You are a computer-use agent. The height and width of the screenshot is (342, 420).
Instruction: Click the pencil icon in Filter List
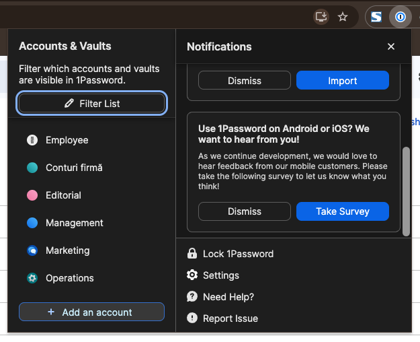pyautogui.click(x=69, y=104)
